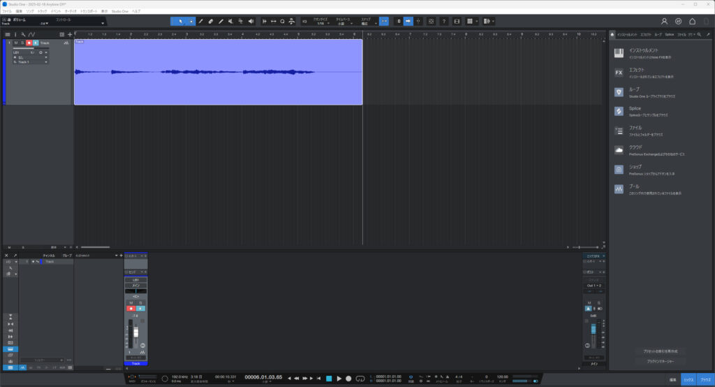Open the Cloud browser section
Screen dimensions: 715x387
619,149
